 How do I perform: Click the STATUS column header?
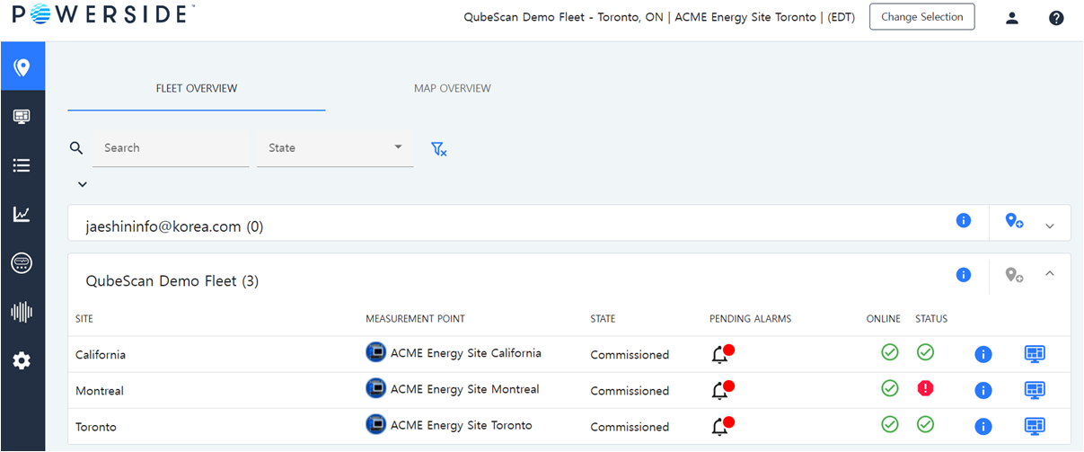click(x=931, y=319)
